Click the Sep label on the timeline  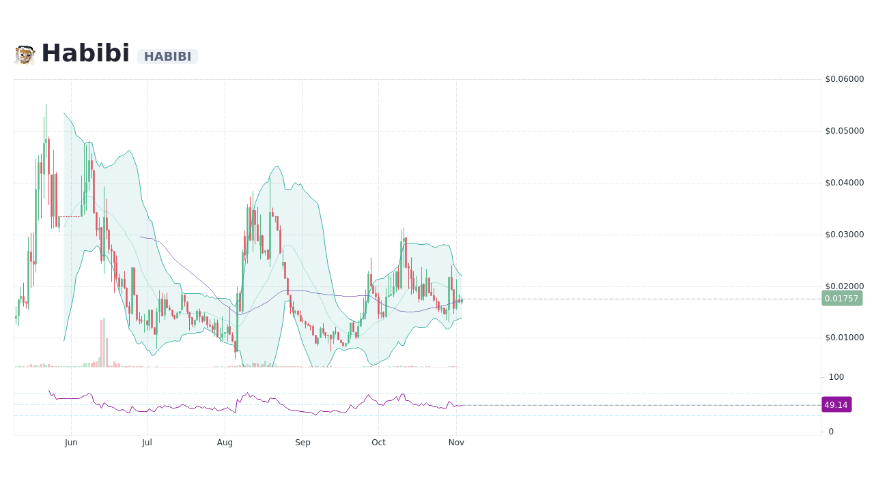tap(302, 442)
